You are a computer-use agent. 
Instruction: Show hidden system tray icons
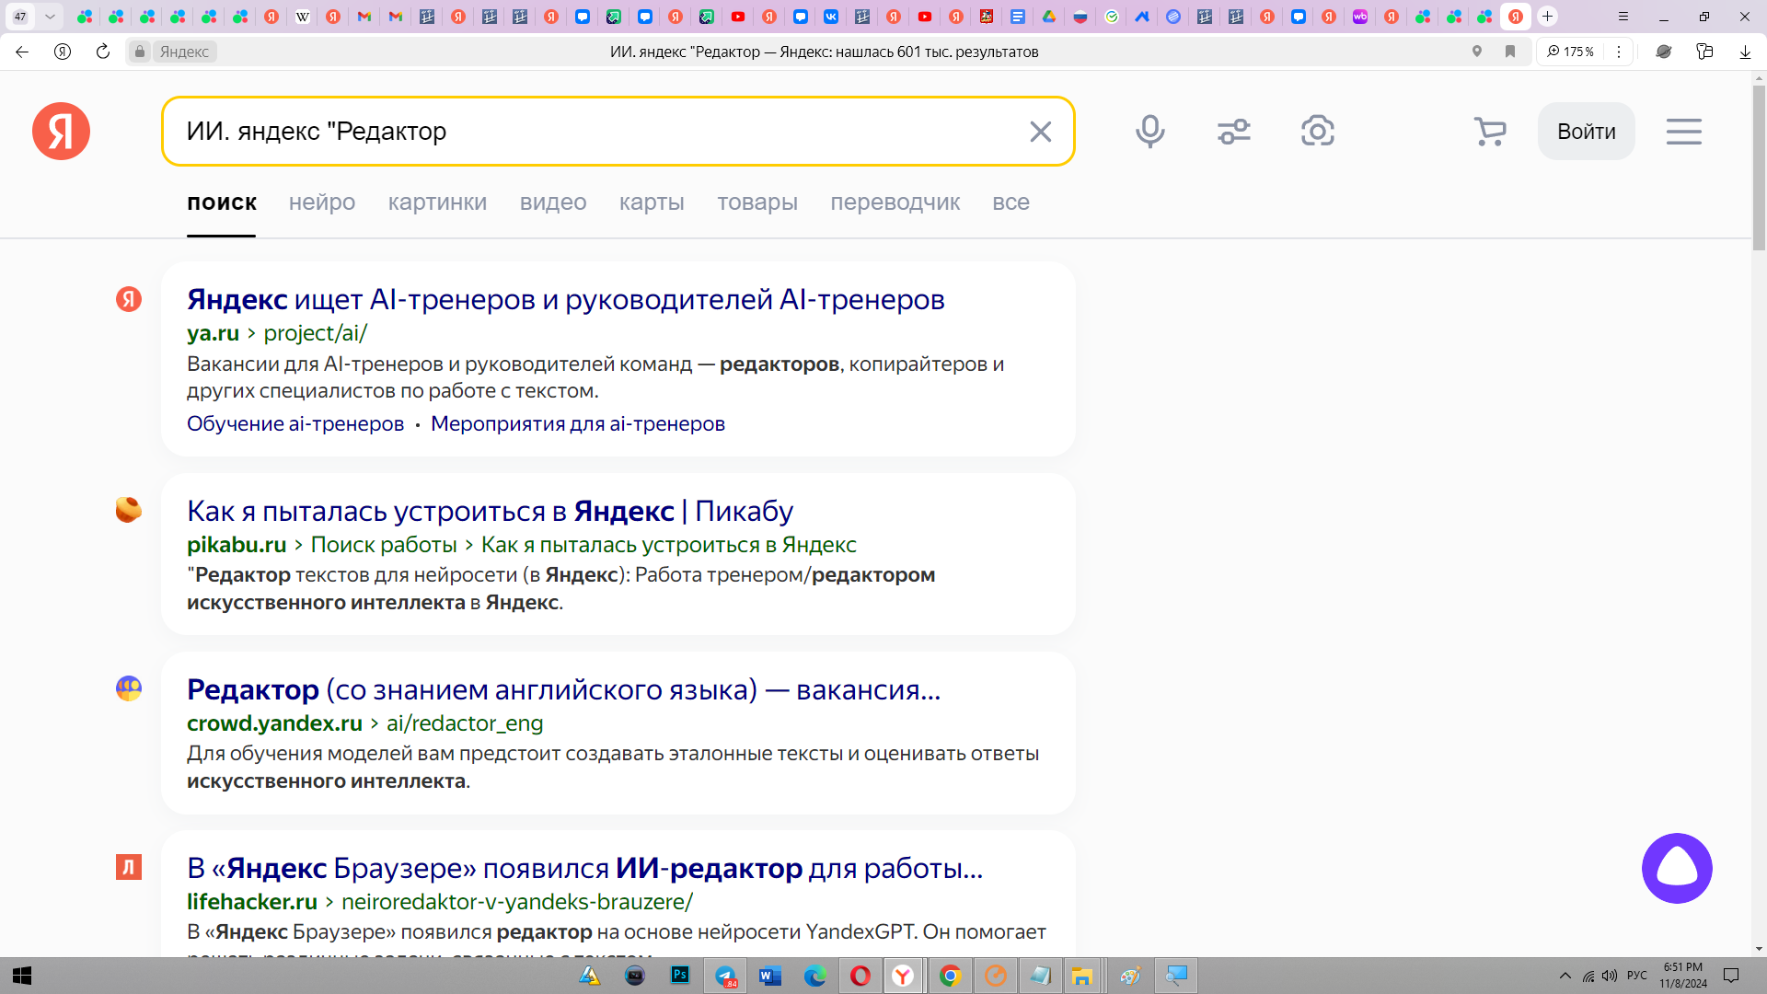(x=1565, y=976)
